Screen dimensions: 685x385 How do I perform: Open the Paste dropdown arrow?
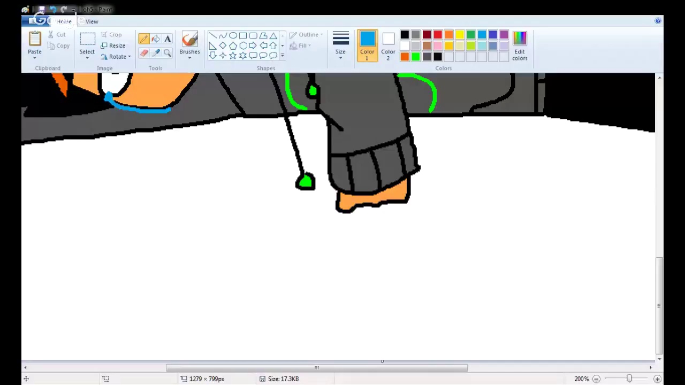click(x=35, y=58)
